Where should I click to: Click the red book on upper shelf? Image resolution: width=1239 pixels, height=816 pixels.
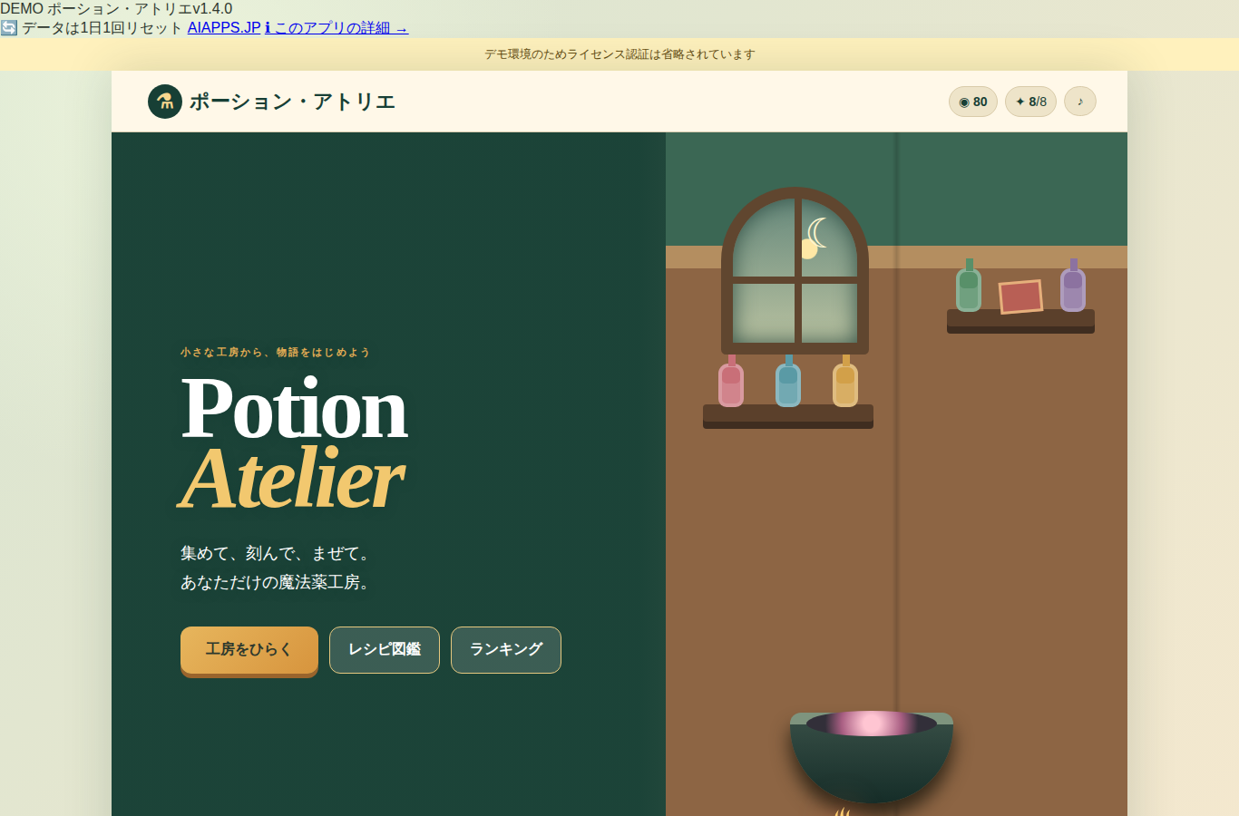click(x=1020, y=296)
